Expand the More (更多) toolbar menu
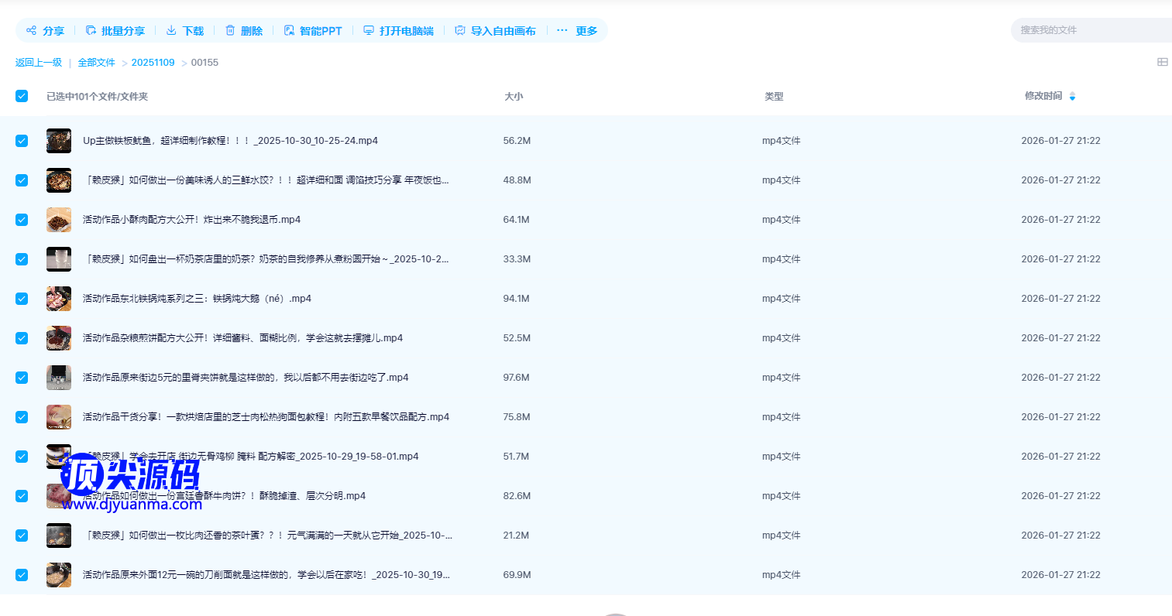This screenshot has height=616, width=1172. tap(577, 31)
